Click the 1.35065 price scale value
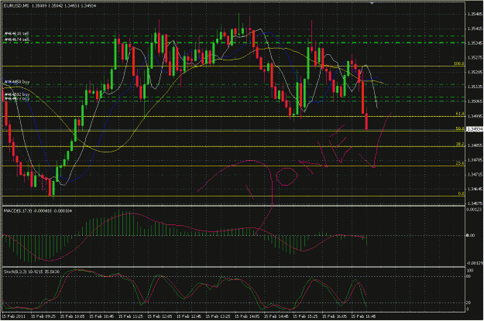Screen dimensions: 484x321 [x=475, y=101]
